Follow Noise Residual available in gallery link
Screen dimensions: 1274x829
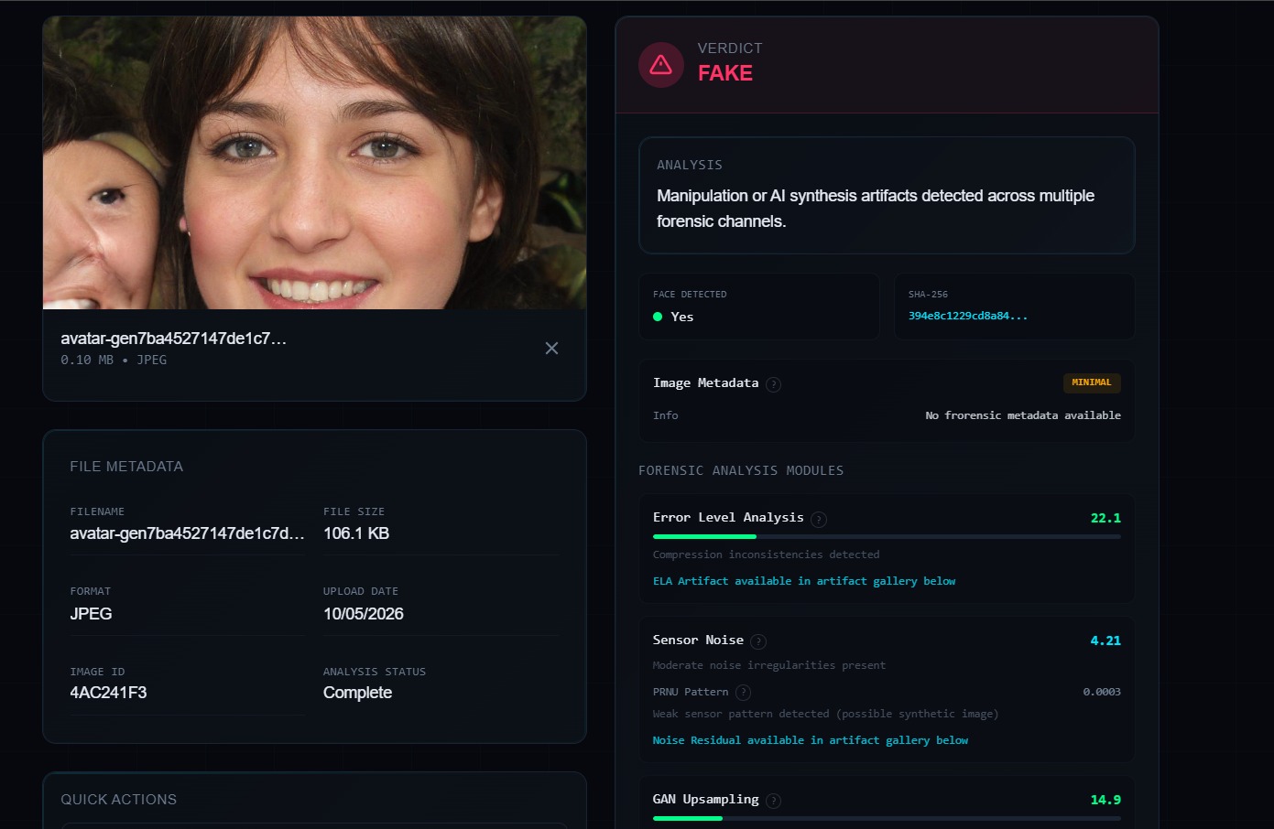pyautogui.click(x=810, y=740)
